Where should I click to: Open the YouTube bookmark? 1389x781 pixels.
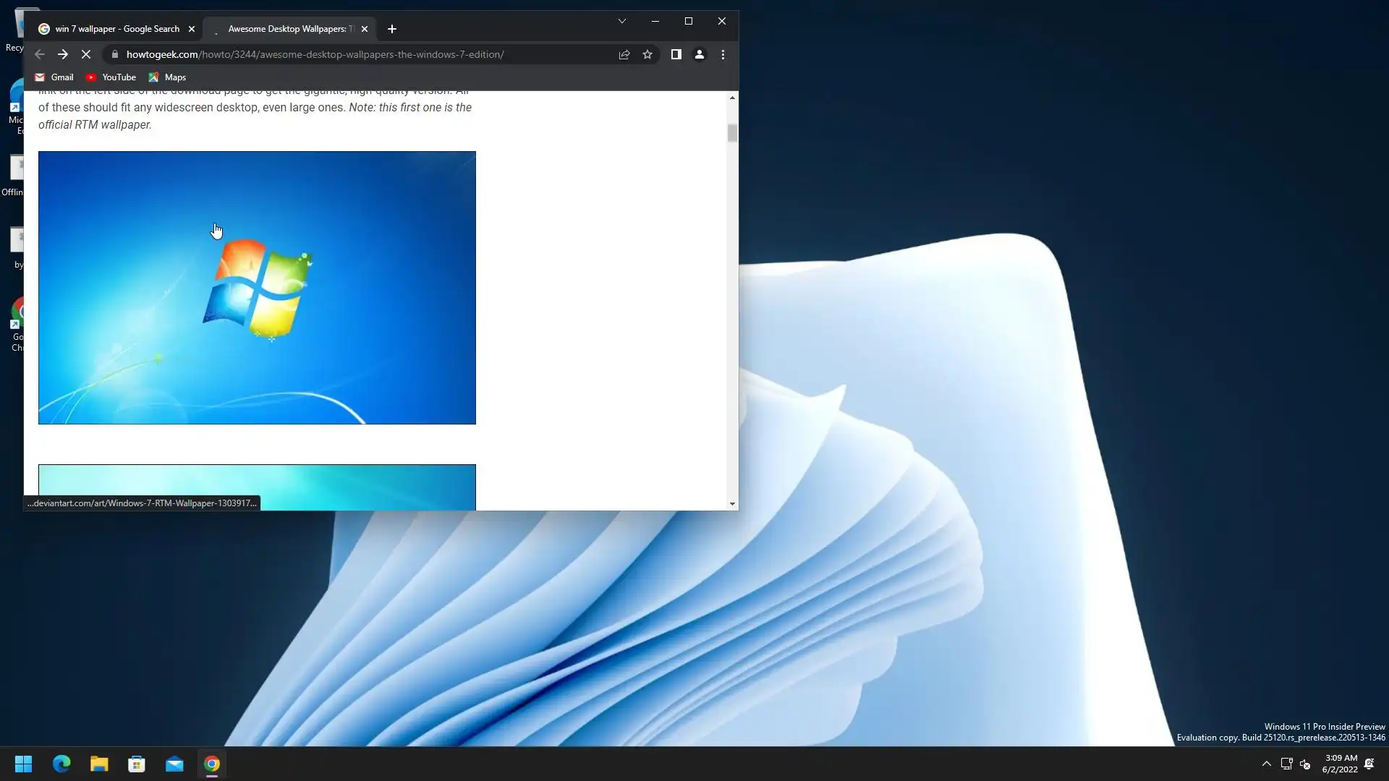[x=111, y=77]
